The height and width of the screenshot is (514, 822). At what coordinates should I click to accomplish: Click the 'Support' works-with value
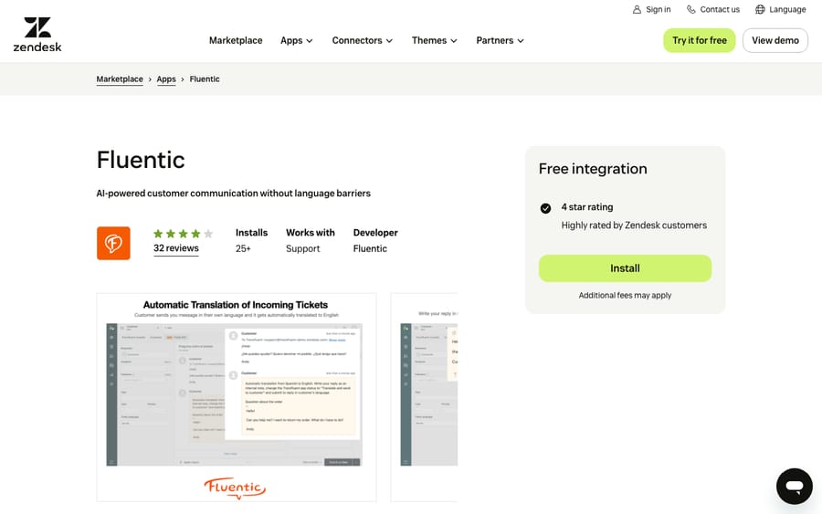(303, 248)
